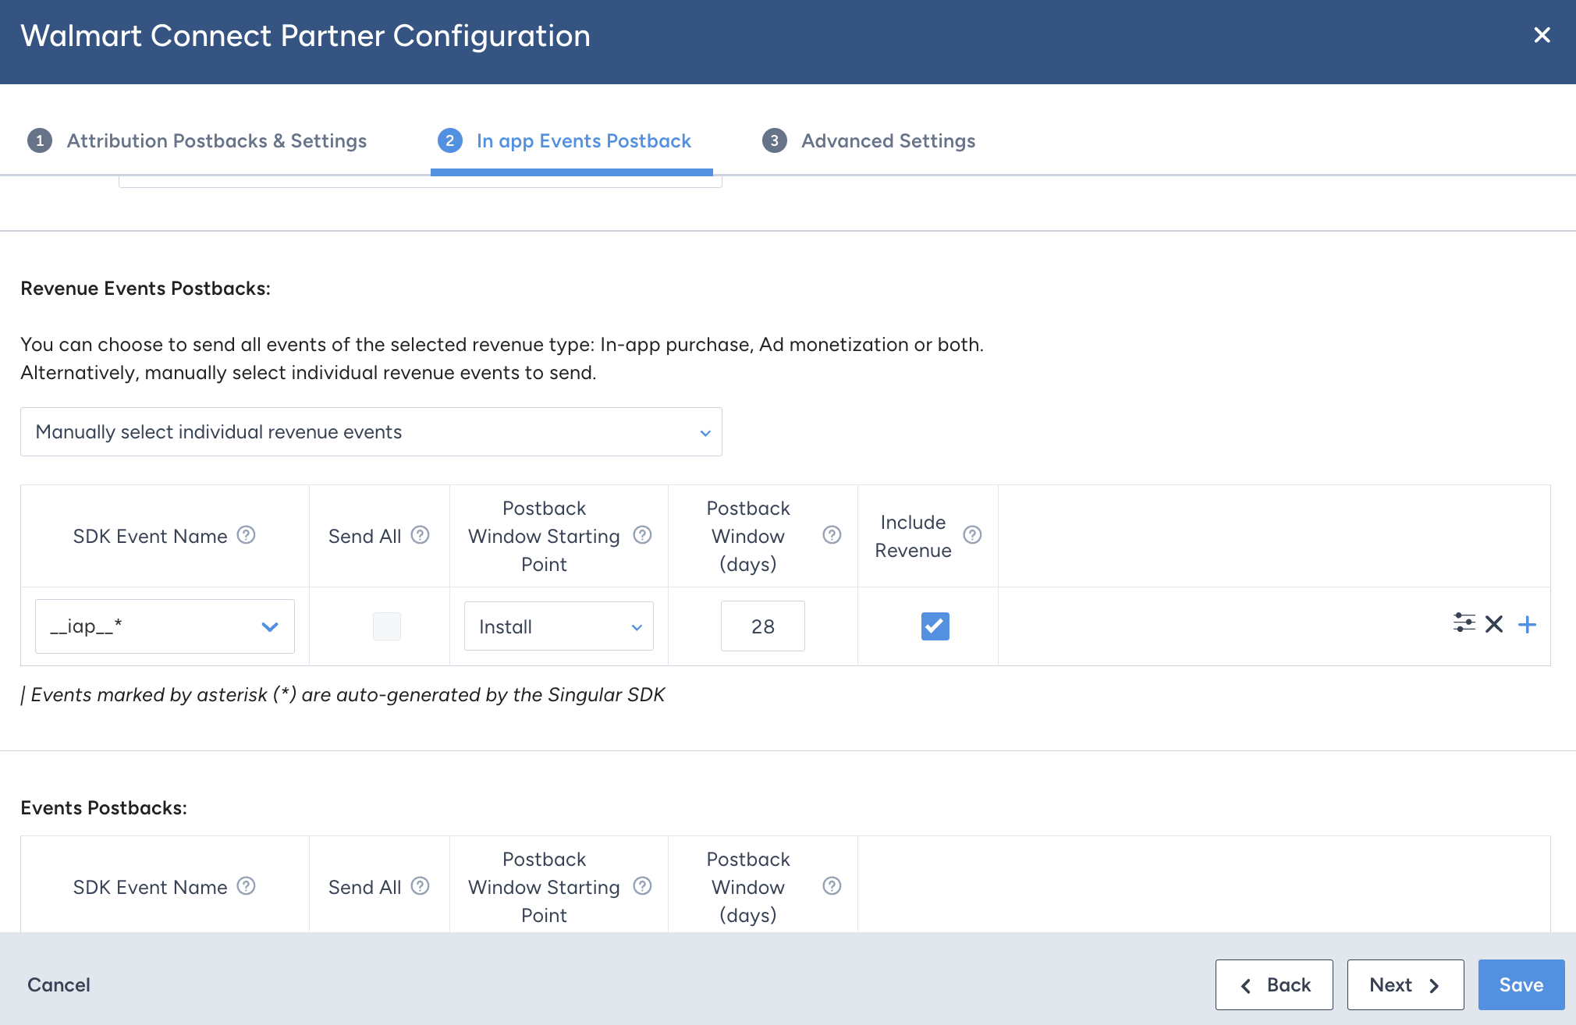
Task: Switch to Attribution Postbacks & Settings tab
Action: point(197,141)
